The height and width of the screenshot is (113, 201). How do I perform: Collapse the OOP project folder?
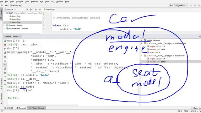(x=4, y=13)
